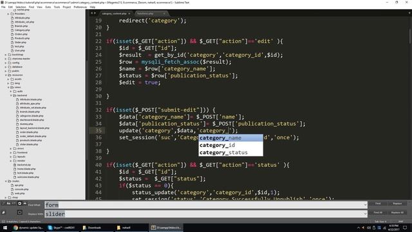Click the vendor folder icon
The image size is (412, 232).
pos(15,160)
